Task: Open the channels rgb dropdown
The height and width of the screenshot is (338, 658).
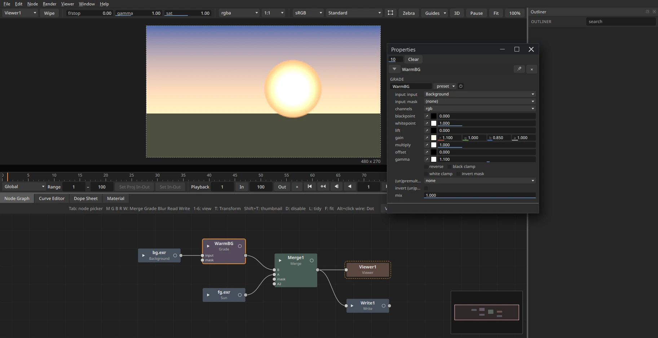Action: [x=480, y=108]
